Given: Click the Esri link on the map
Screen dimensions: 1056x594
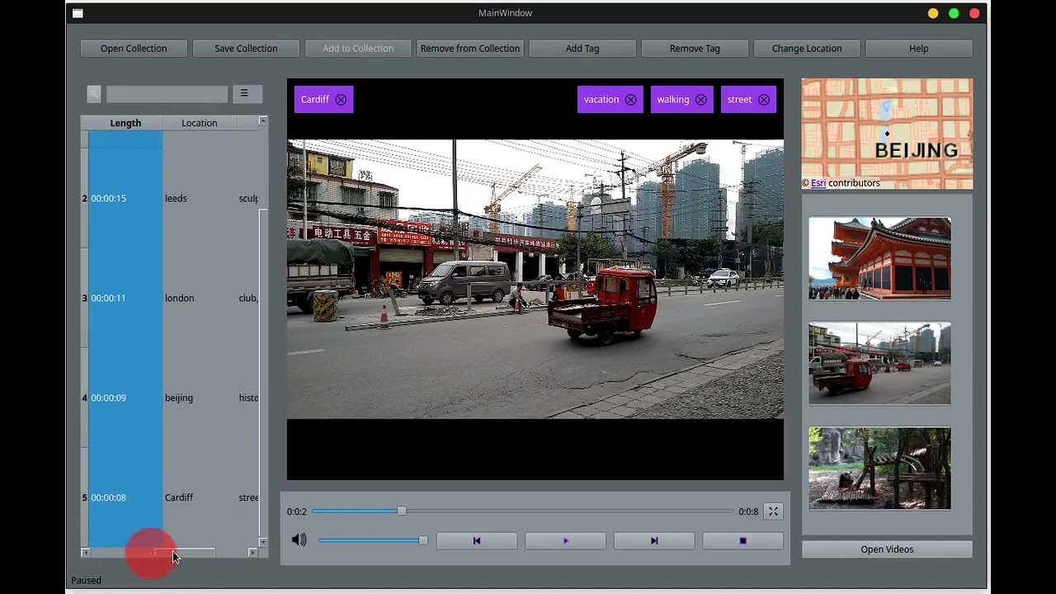Looking at the screenshot, I should coord(818,183).
